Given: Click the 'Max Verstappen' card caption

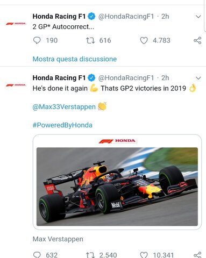Looking at the screenshot, I should [x=58, y=239].
